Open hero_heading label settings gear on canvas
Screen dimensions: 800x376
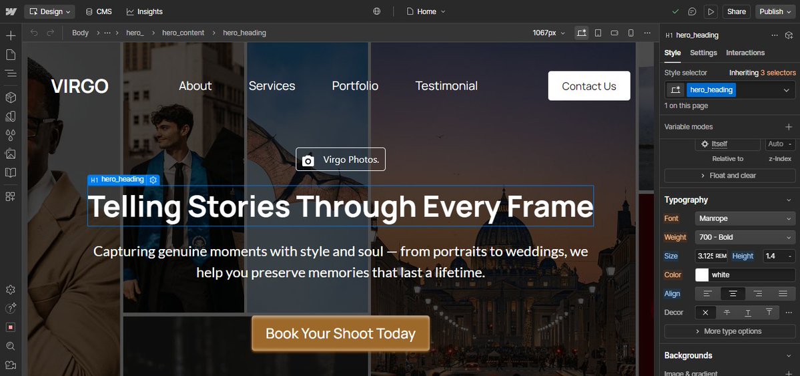153,180
